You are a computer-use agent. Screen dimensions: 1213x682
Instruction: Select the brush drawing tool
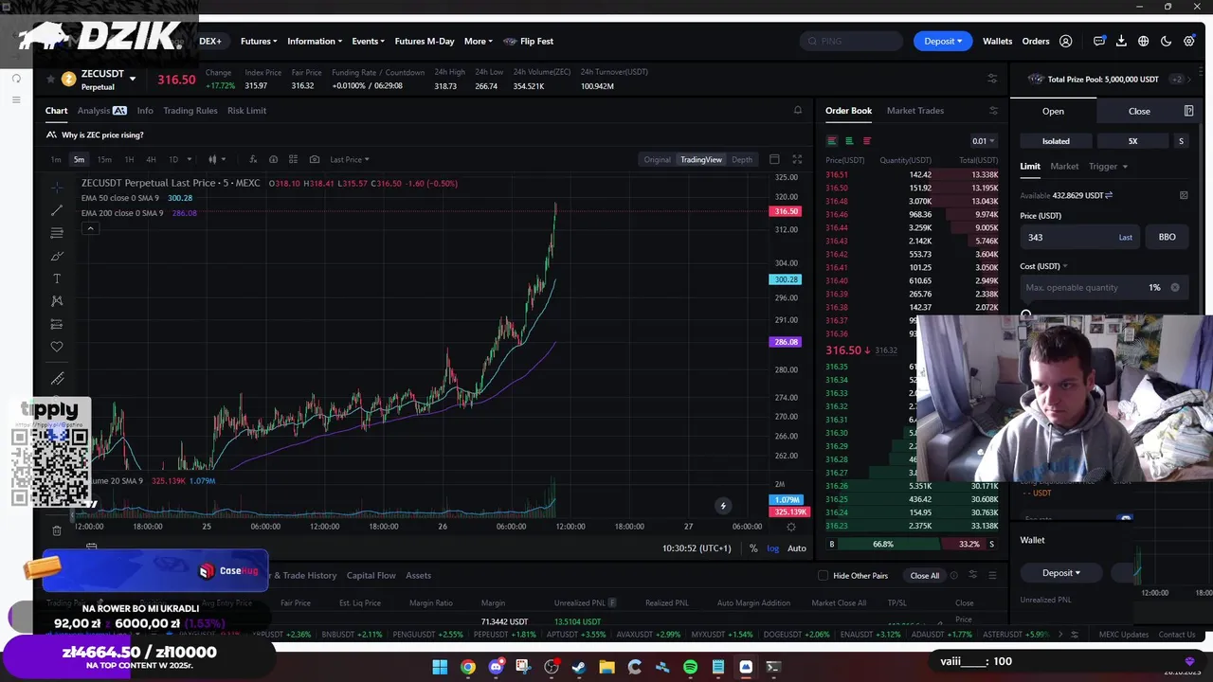tap(57, 256)
